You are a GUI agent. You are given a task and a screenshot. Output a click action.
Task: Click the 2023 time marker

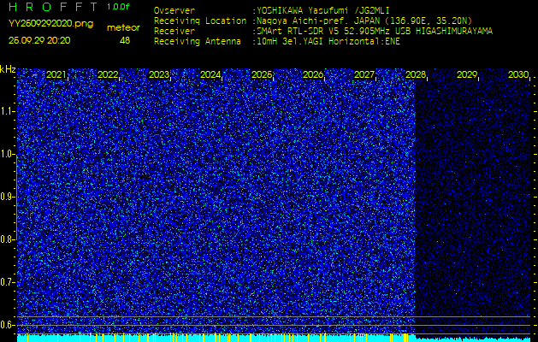tap(159, 74)
